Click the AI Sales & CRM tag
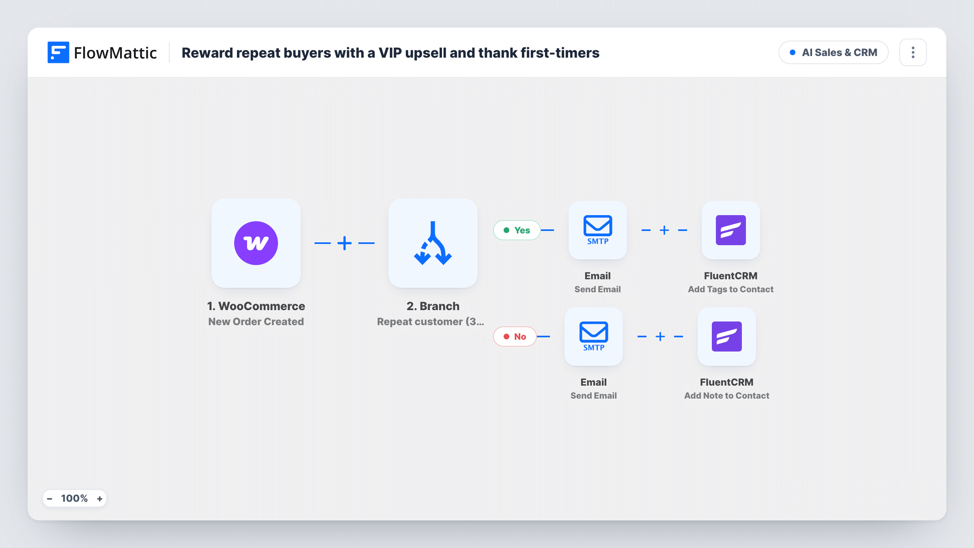The width and height of the screenshot is (974, 548). click(834, 52)
